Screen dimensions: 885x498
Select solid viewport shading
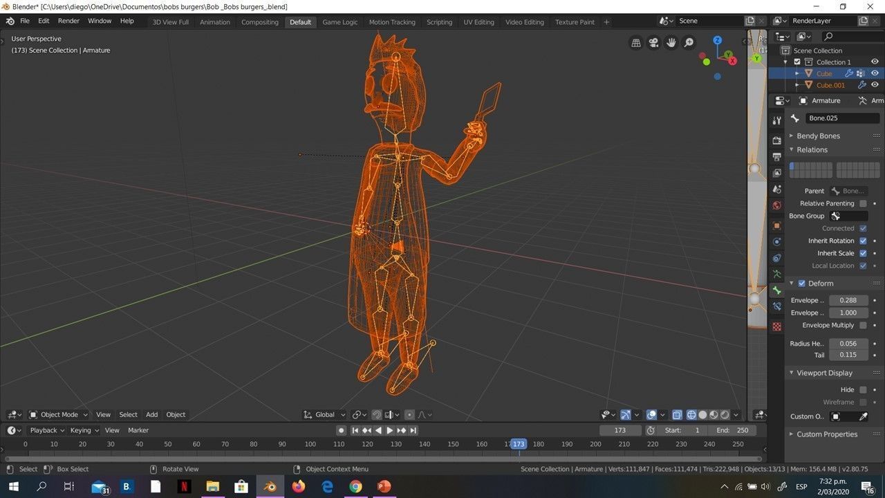tap(702, 415)
